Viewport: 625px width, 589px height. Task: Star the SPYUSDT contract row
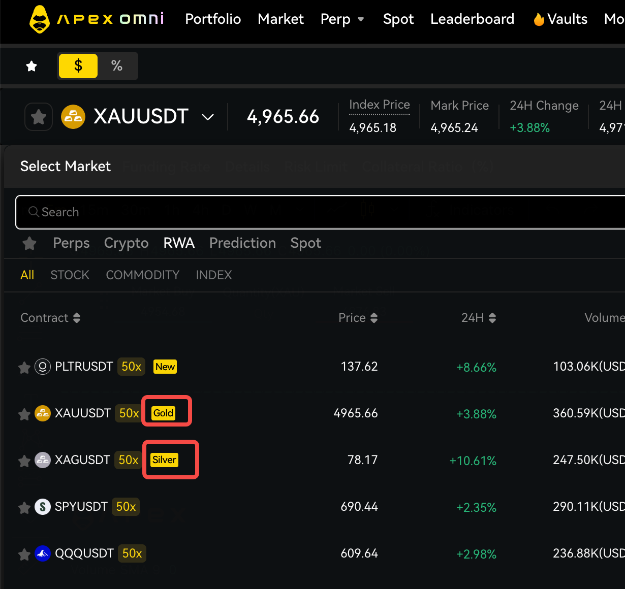click(x=24, y=507)
